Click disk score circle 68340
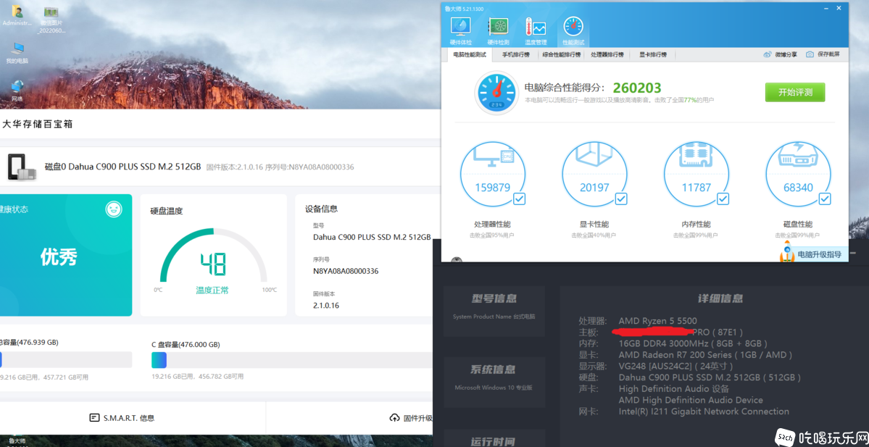Viewport: 869px width, 447px height. [x=798, y=173]
